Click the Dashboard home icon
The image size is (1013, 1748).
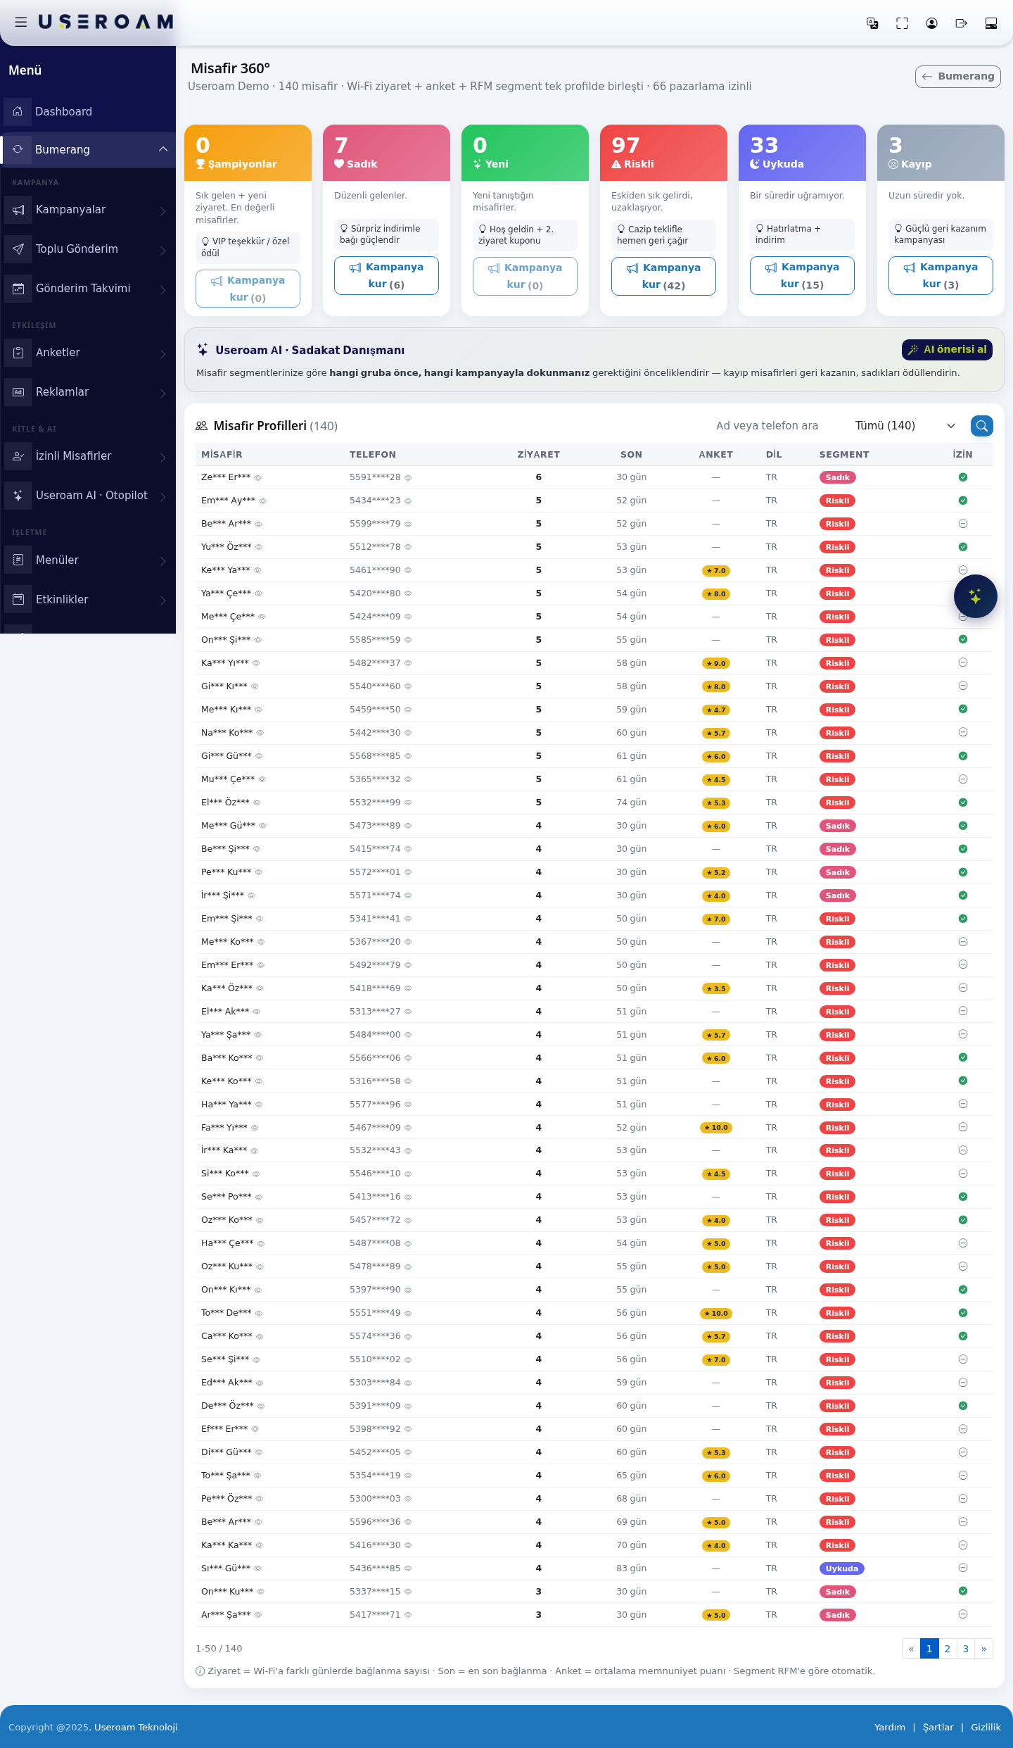(18, 111)
